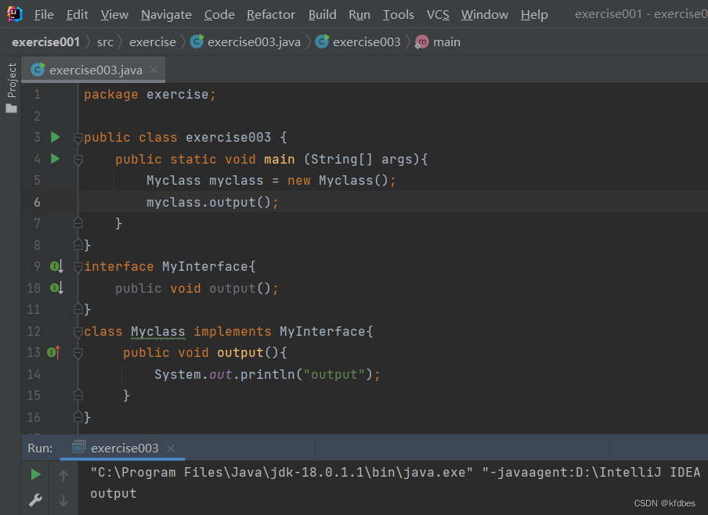Click the run gutter icon beside the main method
The image size is (708, 515).
pos(55,159)
